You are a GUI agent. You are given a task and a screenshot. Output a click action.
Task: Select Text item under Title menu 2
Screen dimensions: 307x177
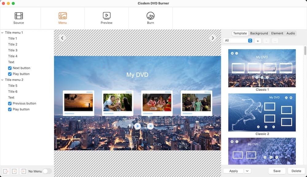[x=11, y=97]
